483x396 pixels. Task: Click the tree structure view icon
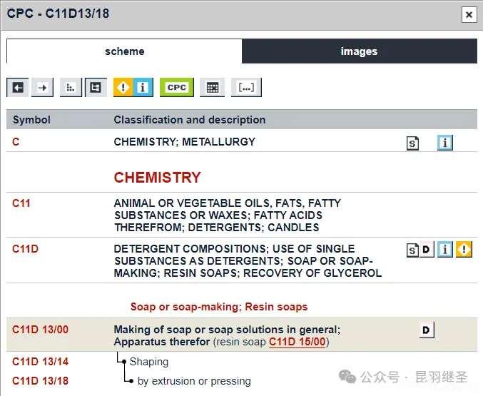coord(96,88)
